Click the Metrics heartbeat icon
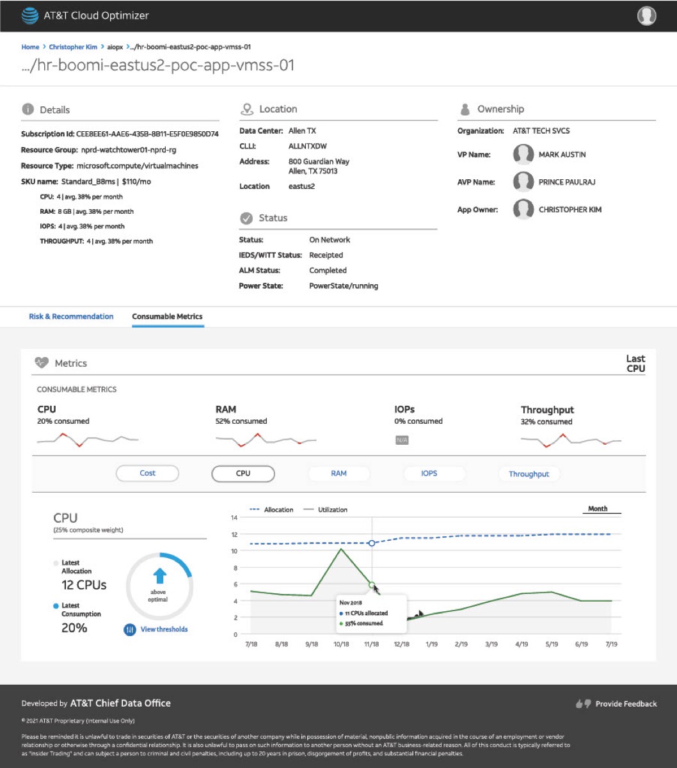Viewport: 677px width, 768px height. [x=42, y=363]
